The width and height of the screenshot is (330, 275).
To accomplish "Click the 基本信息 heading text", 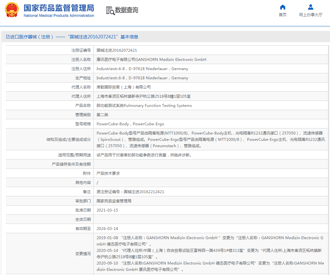I will coord(129,37).
